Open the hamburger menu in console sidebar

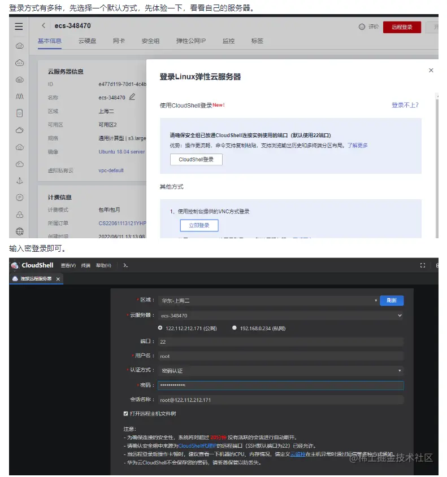(19, 27)
